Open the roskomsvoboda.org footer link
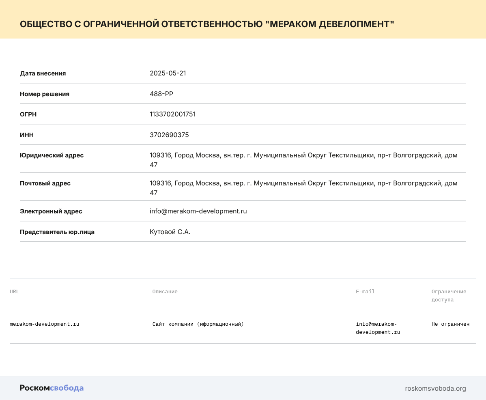486x400 pixels. (x=435, y=388)
